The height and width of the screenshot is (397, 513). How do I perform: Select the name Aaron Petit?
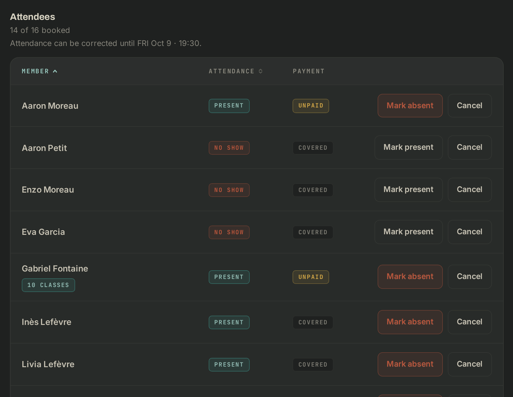click(44, 148)
